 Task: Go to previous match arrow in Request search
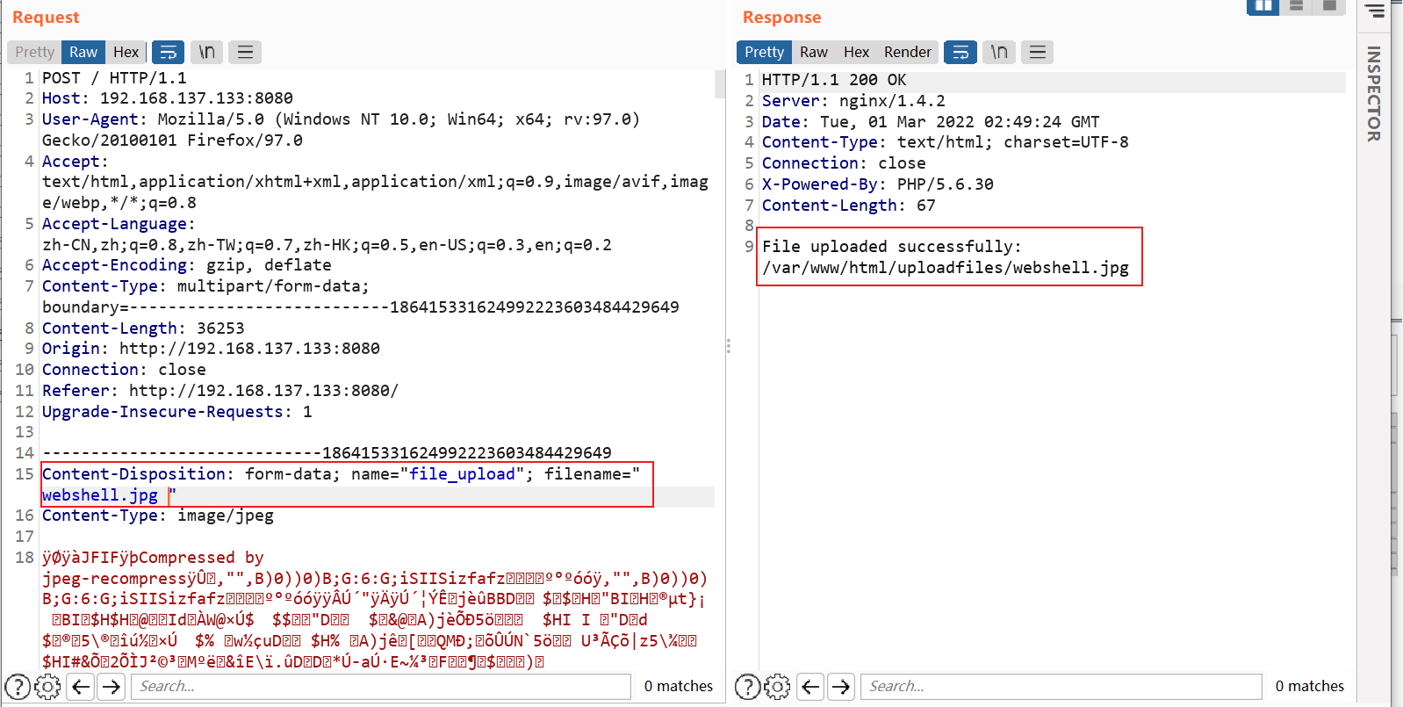81,686
